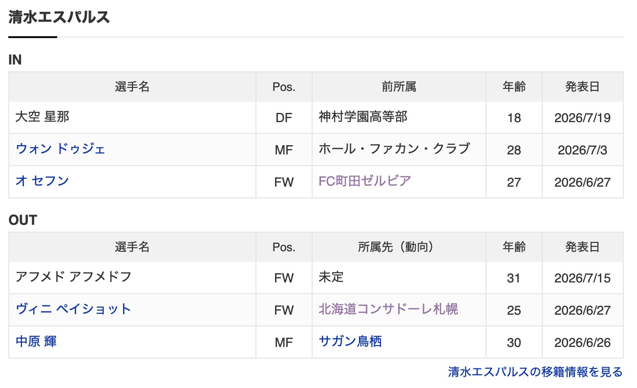This screenshot has height=388, width=637.
Task: Click the date 2026/7/15
Action: [x=582, y=278]
